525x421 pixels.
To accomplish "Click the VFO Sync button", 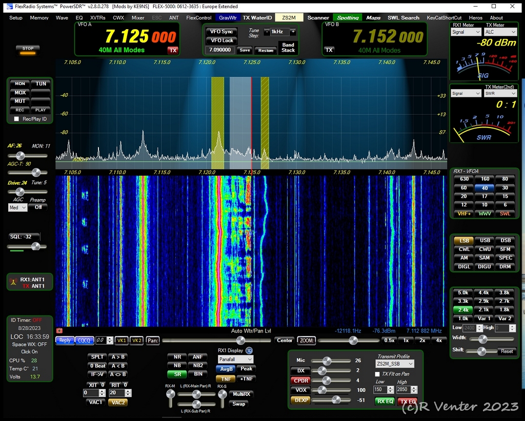I will [221, 32].
